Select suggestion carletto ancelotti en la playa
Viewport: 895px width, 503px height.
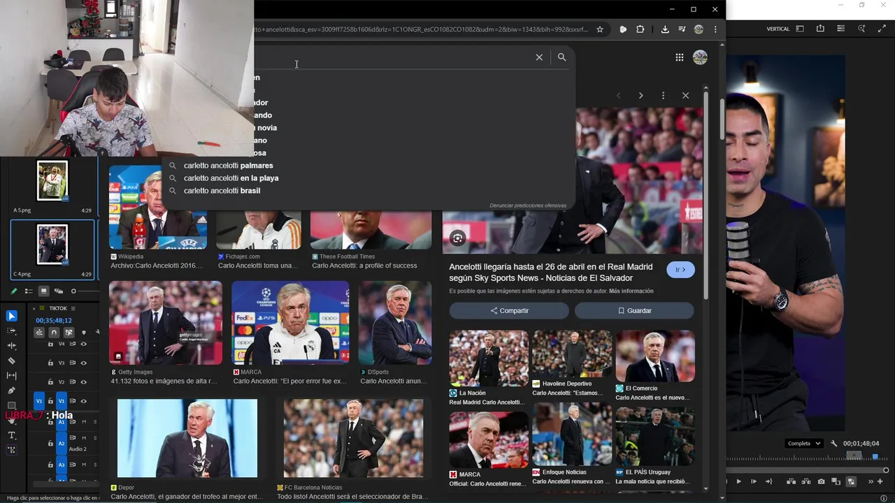point(231,178)
